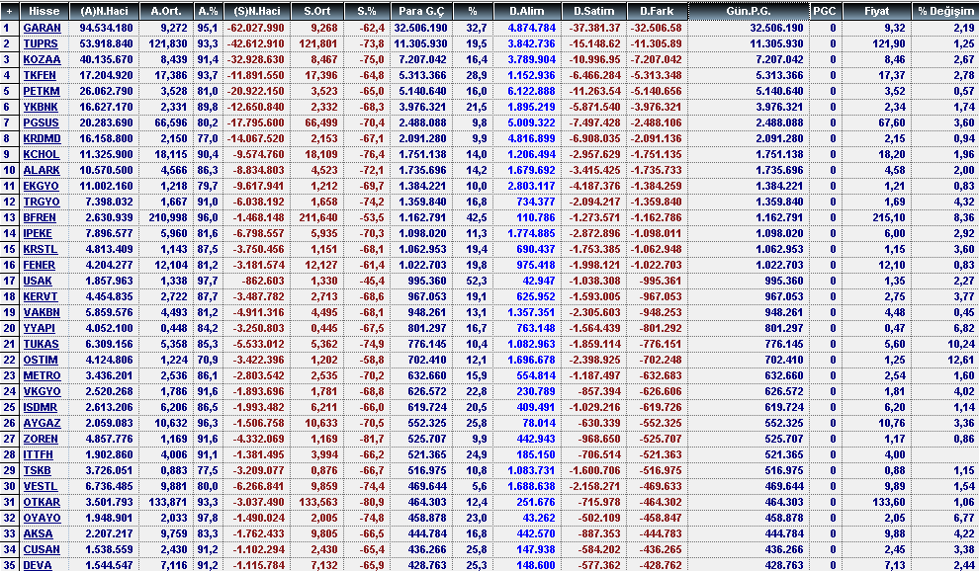Sort by Hisse column header
Screen dimensions: 979x571
pyautogui.click(x=44, y=11)
